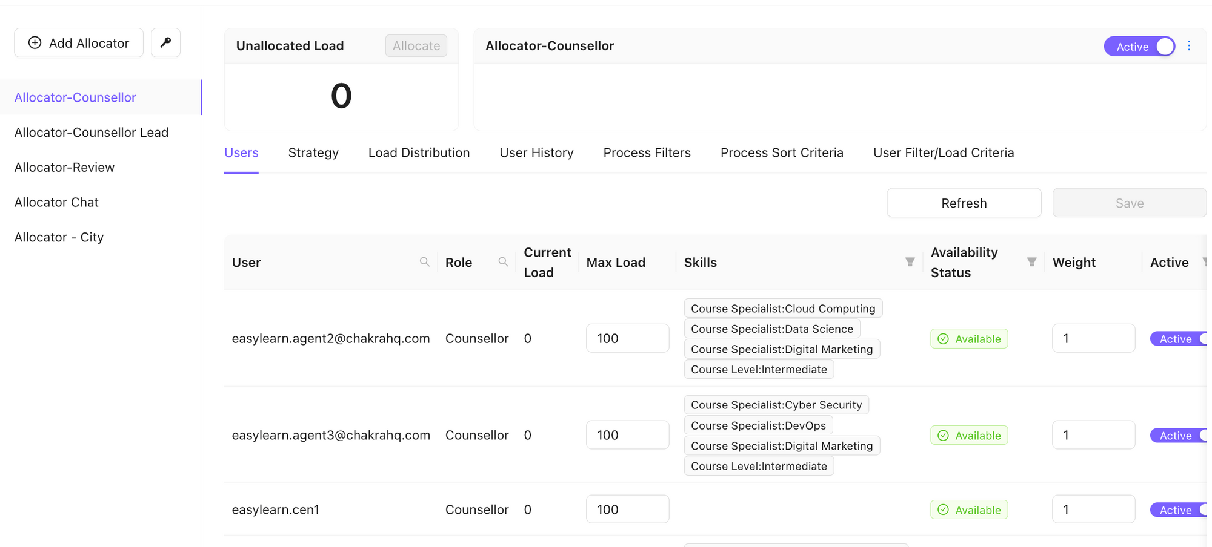1212x547 pixels.
Task: Click the Max Load field for easylearn.agent2
Action: (627, 338)
